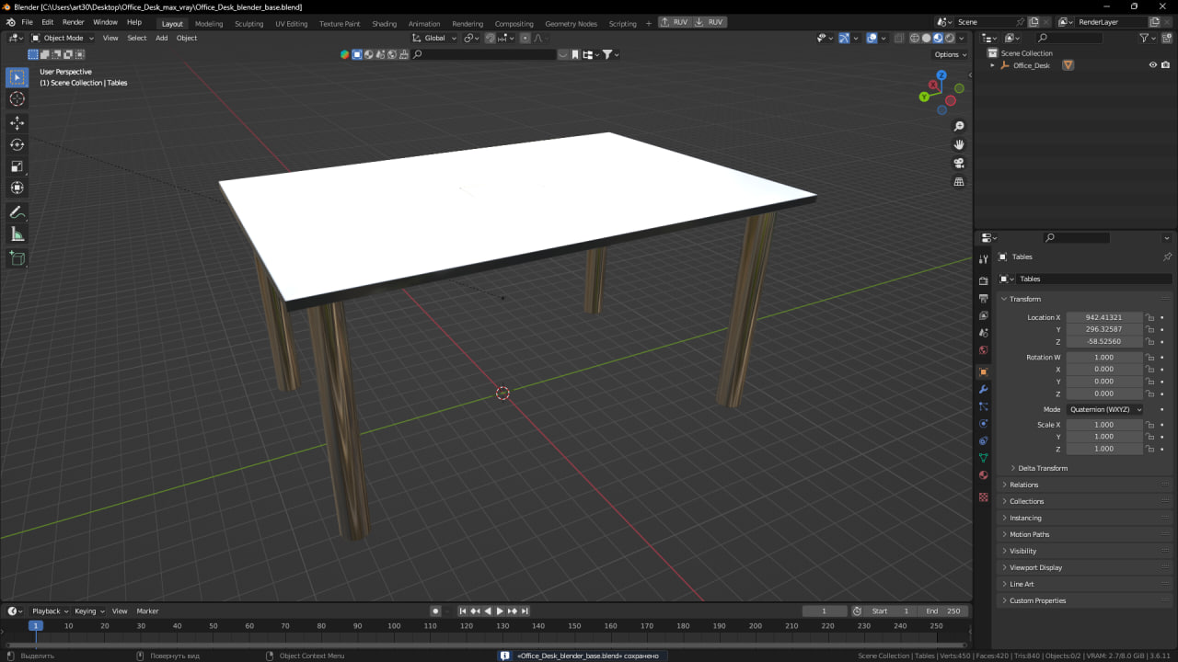The height and width of the screenshot is (662, 1178).
Task: Toggle Location Z lock
Action: coord(1150,341)
